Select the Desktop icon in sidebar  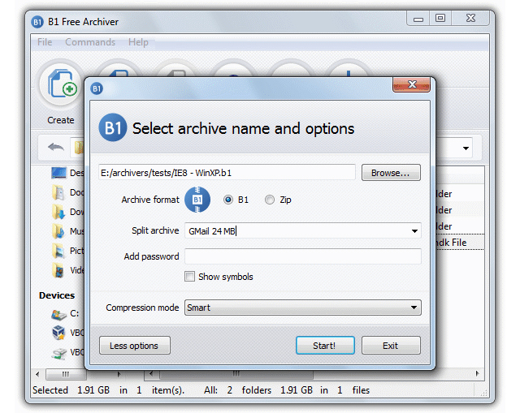tap(58, 173)
